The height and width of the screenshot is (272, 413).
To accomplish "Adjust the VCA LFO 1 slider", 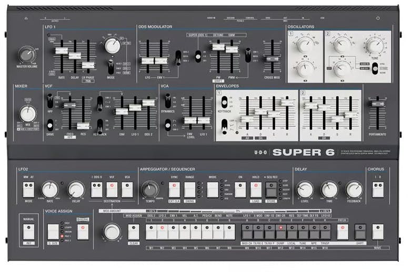I will [204, 120].
